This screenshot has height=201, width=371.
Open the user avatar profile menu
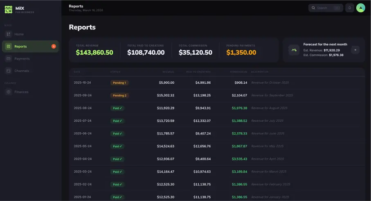coord(360,8)
